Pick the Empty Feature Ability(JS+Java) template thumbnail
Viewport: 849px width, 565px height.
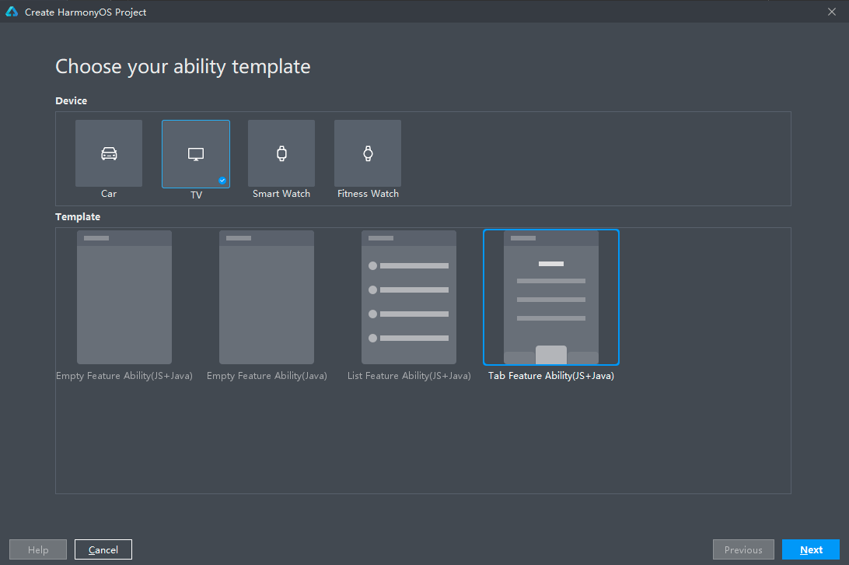[124, 297]
